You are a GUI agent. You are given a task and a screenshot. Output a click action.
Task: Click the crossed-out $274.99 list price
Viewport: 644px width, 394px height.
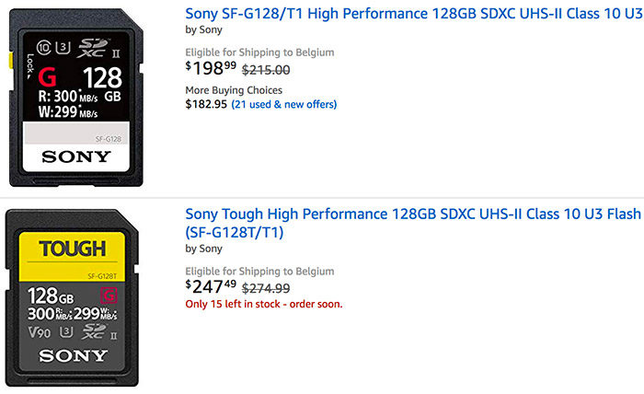[266, 287]
